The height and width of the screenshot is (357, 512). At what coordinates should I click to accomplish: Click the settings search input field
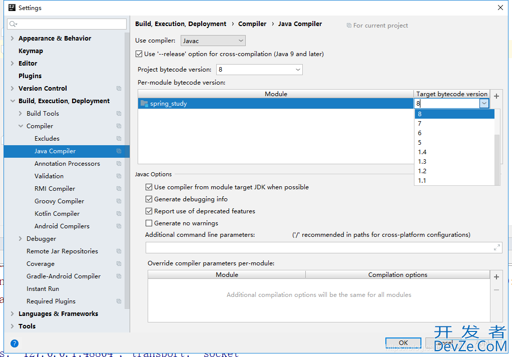point(67,24)
